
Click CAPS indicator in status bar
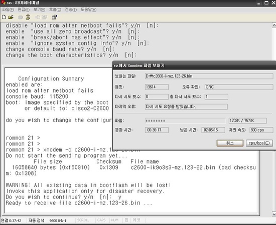pos(101,220)
